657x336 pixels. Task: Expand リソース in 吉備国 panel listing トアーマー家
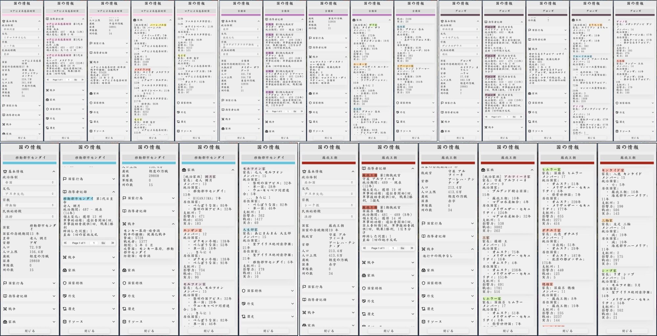coord(416,131)
